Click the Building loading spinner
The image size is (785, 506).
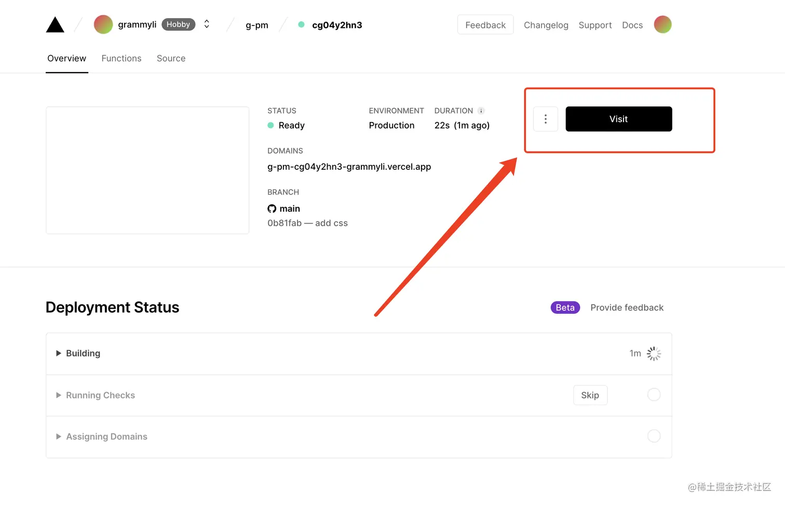654,353
